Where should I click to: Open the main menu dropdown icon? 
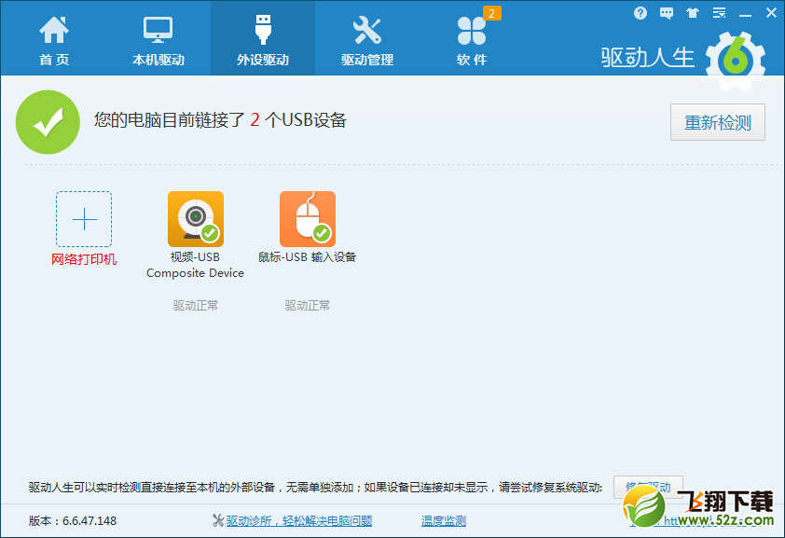point(719,13)
